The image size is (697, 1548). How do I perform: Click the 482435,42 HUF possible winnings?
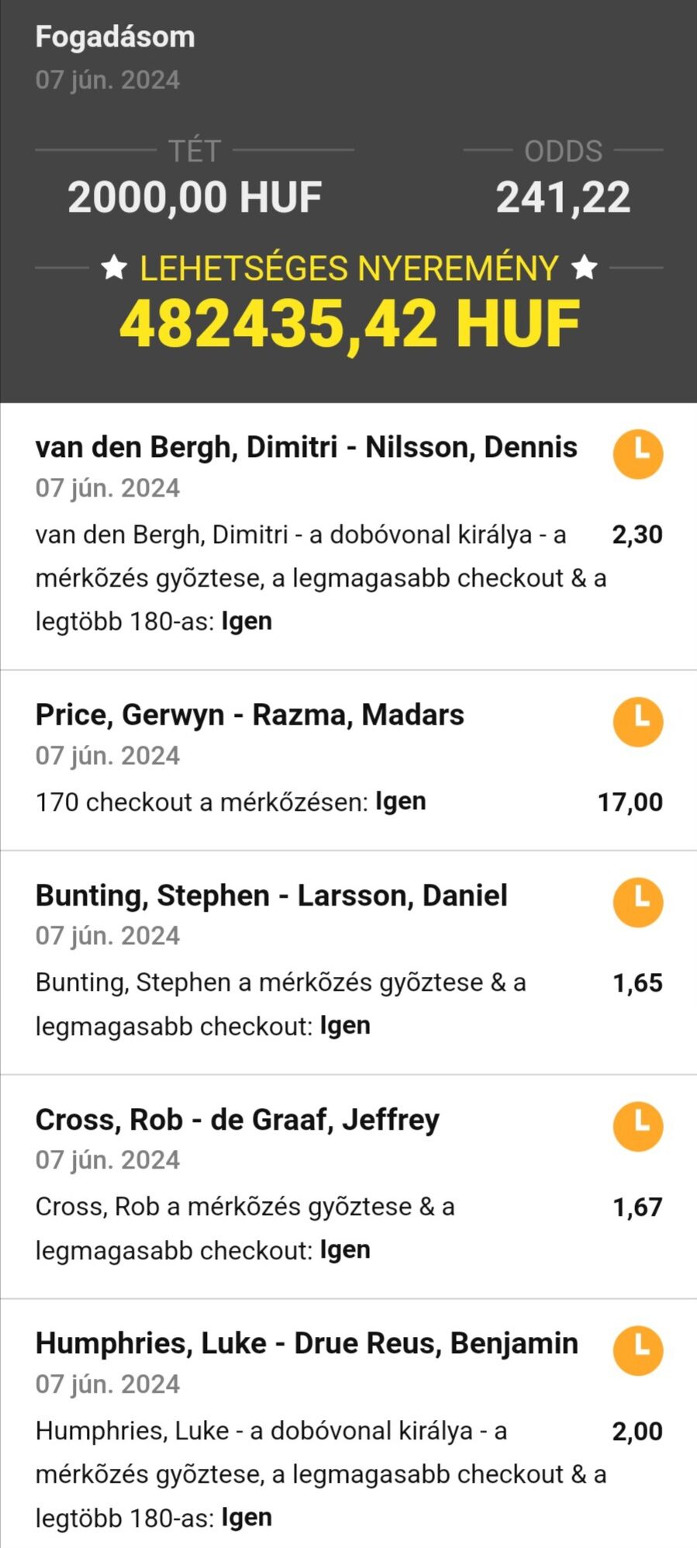coord(350,324)
